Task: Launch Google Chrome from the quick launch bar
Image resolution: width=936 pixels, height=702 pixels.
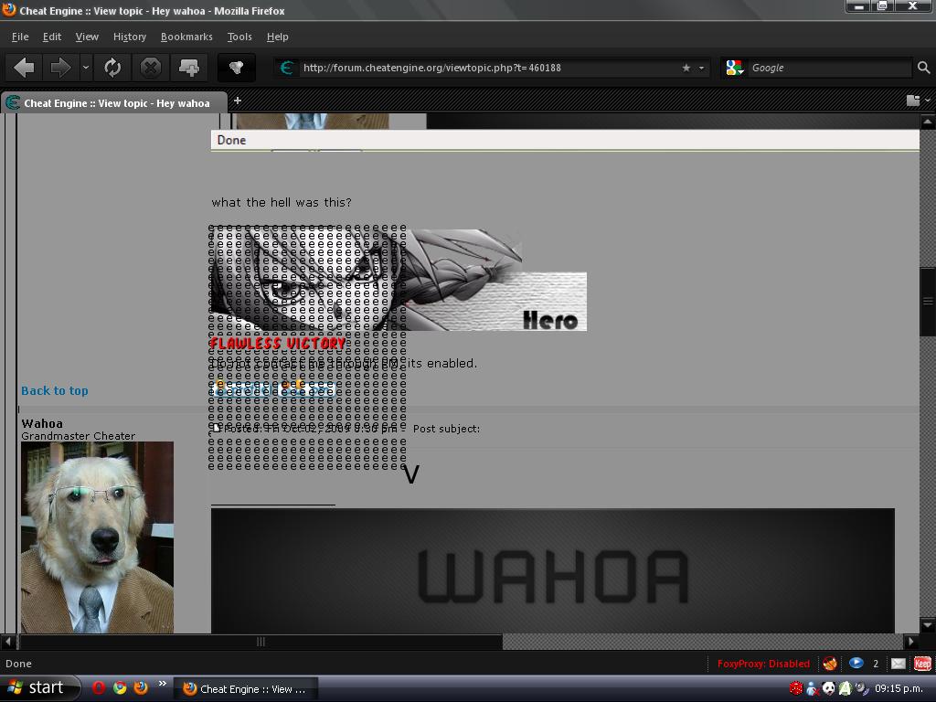Action: coord(120,688)
